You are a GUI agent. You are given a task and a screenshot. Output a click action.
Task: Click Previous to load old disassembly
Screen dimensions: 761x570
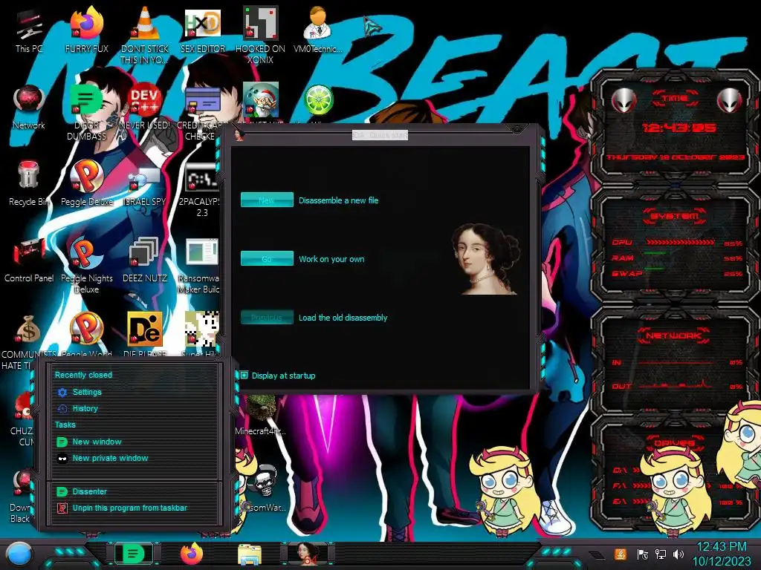267,318
